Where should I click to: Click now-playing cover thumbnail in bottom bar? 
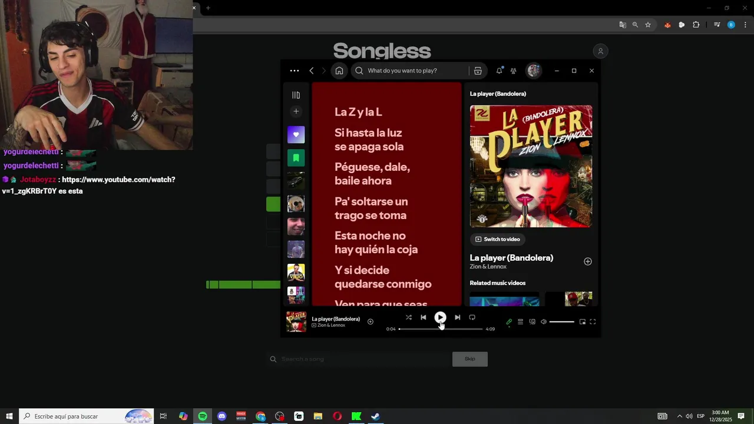(296, 322)
